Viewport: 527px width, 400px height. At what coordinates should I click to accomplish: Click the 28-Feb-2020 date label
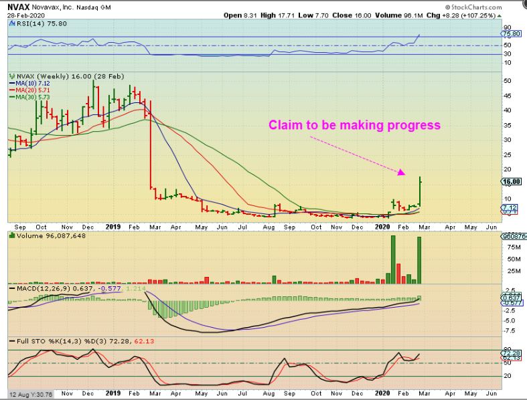(x=26, y=15)
